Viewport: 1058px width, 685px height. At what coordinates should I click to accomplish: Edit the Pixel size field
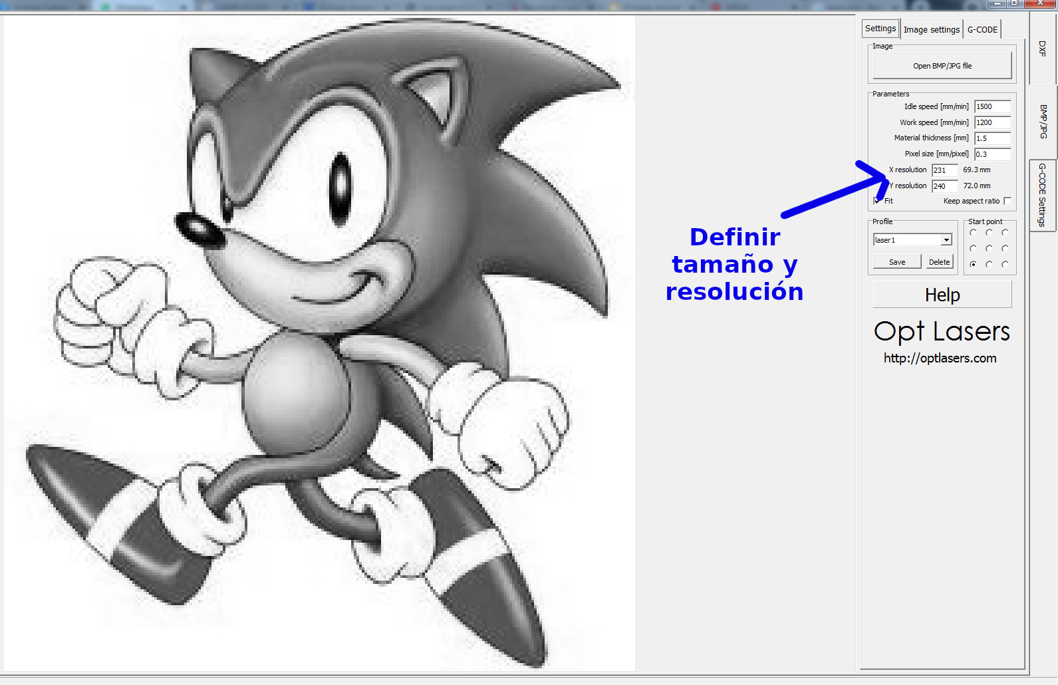pos(993,154)
